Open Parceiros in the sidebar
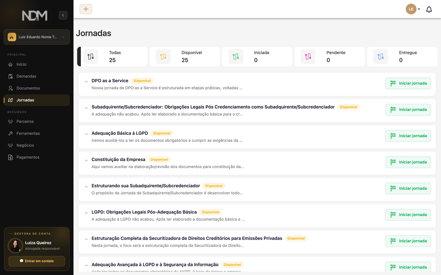 pyautogui.click(x=37, y=122)
